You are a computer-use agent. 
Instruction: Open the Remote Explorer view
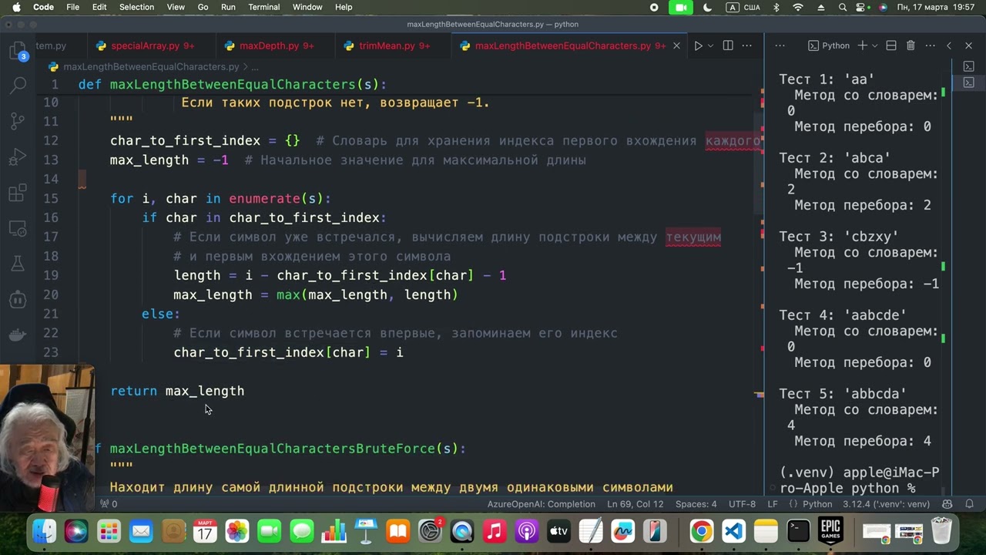18,228
